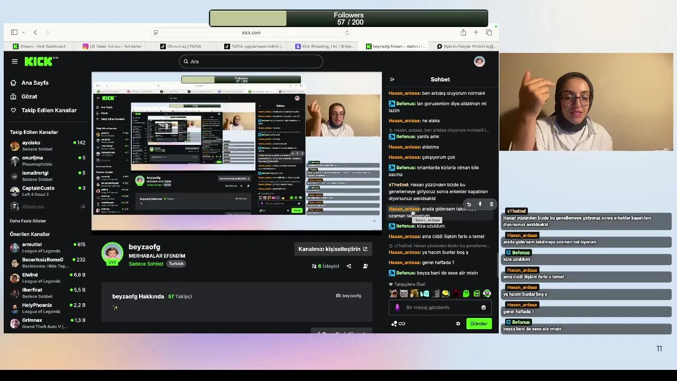Reload the page in the address bar
The image size is (677, 381).
tap(347, 33)
